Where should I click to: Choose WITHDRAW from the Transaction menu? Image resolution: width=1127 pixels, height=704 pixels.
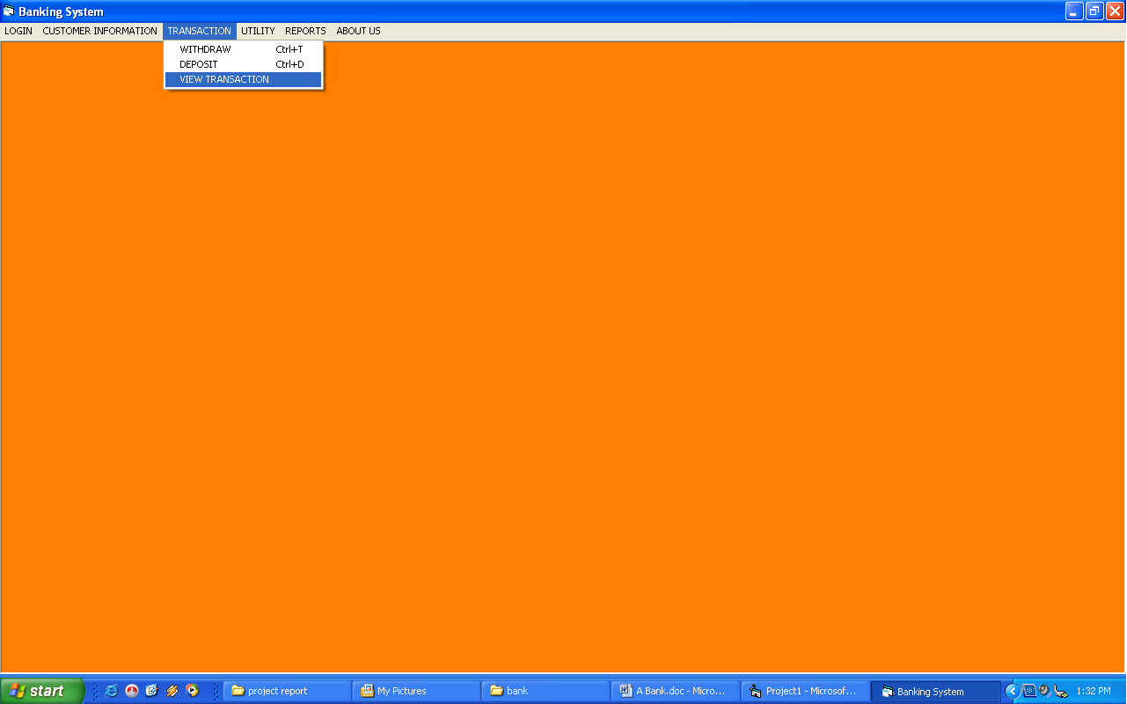tap(204, 48)
